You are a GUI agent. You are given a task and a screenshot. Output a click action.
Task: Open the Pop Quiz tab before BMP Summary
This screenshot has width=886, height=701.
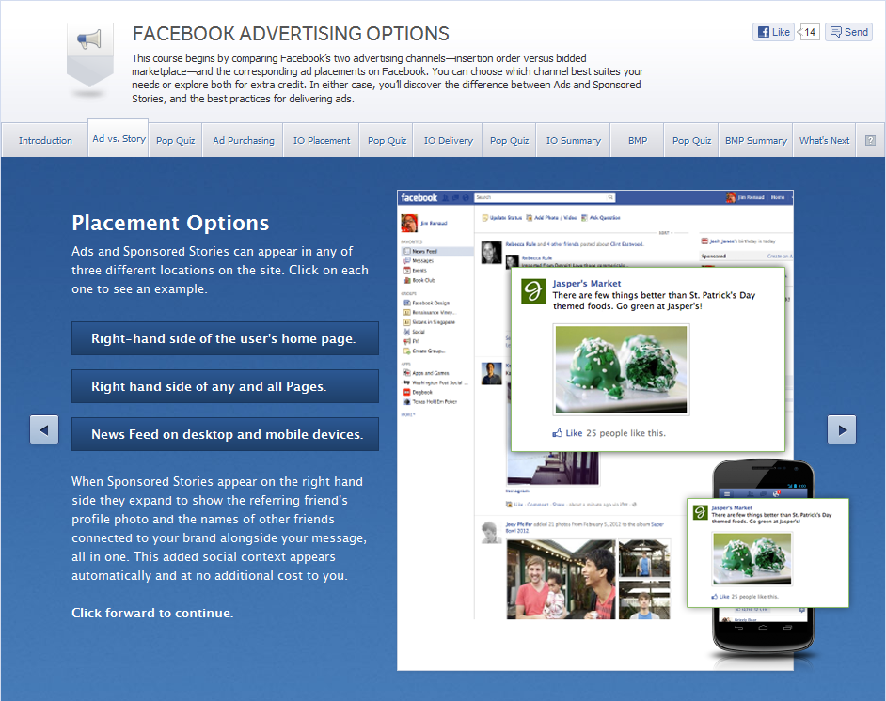pyautogui.click(x=691, y=140)
